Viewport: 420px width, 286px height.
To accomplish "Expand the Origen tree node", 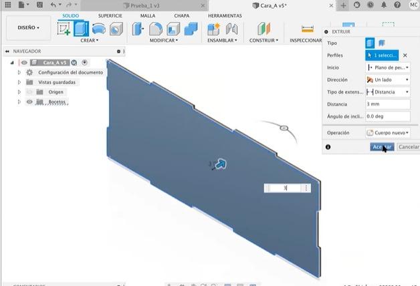I will click(x=19, y=92).
